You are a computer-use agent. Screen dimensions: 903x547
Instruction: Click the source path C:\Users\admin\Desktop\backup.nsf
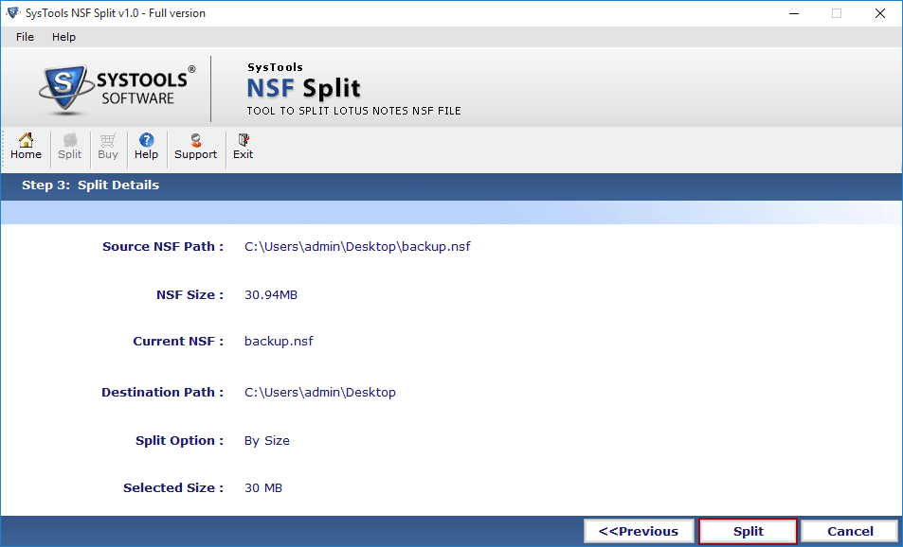(357, 247)
